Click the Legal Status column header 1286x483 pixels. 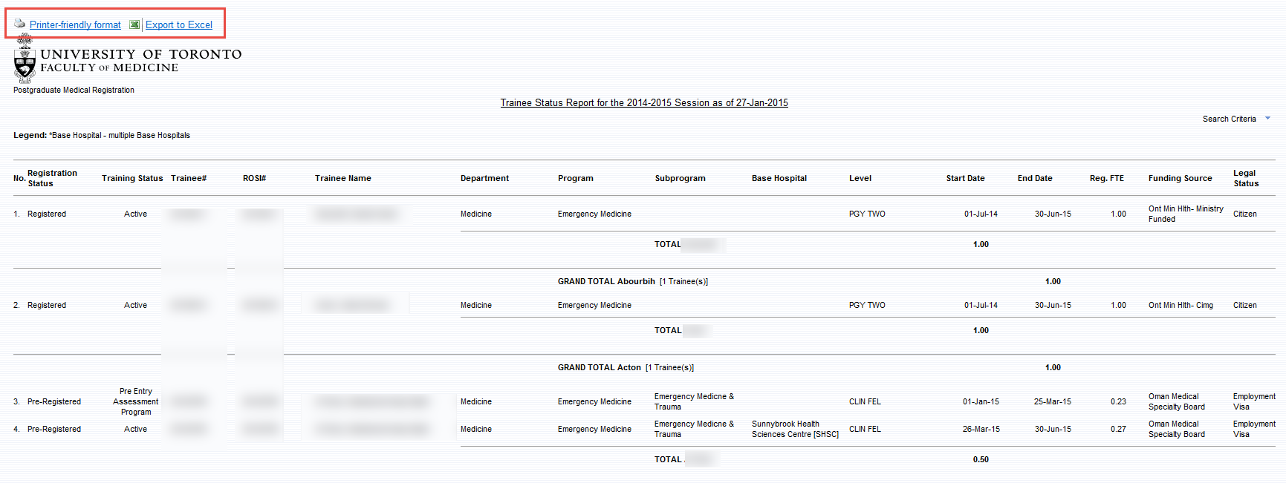pos(1246,178)
